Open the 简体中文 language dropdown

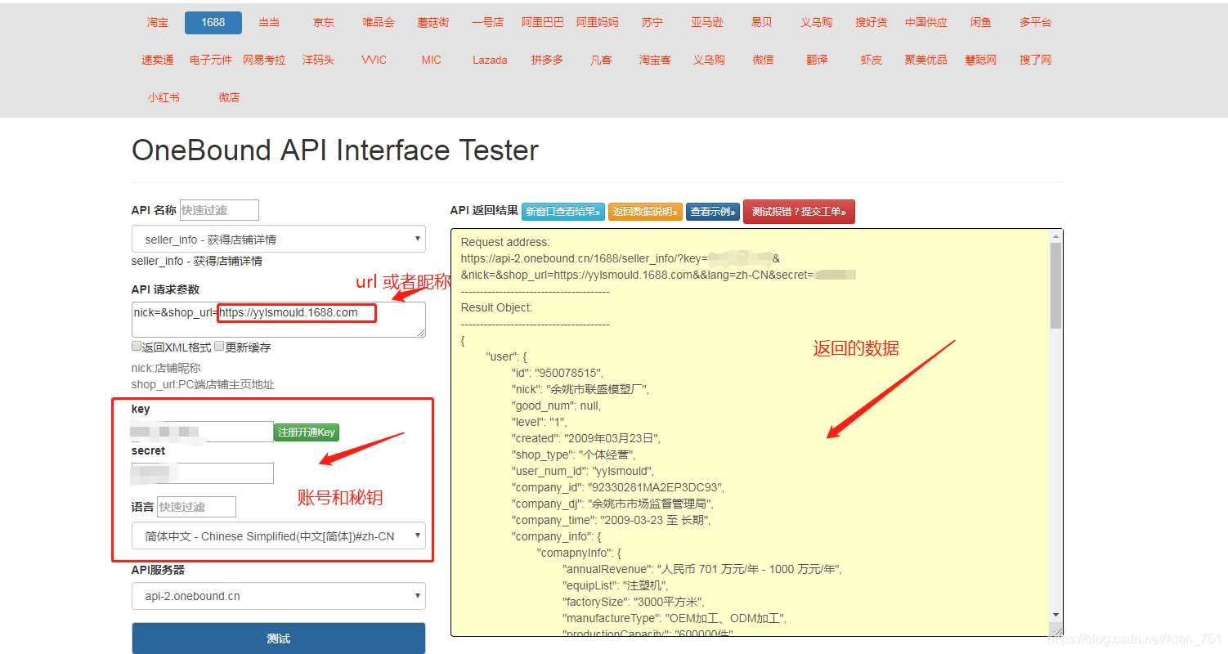(x=279, y=536)
